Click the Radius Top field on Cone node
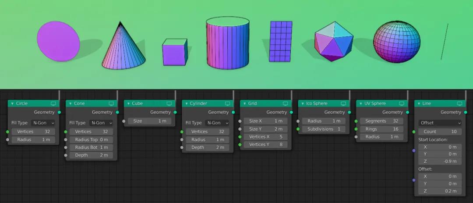Image resolution: width=473 pixels, height=203 pixels. pyautogui.click(x=91, y=139)
